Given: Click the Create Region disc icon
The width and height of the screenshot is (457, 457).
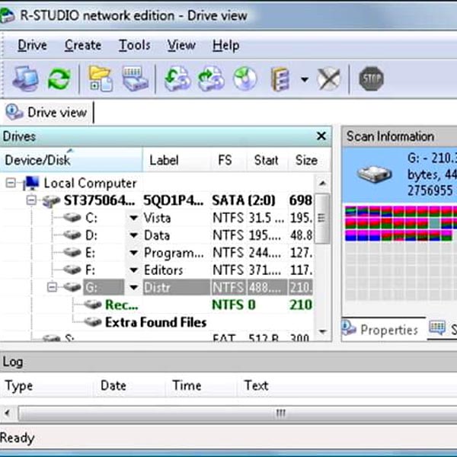Looking at the screenshot, I should tap(244, 78).
